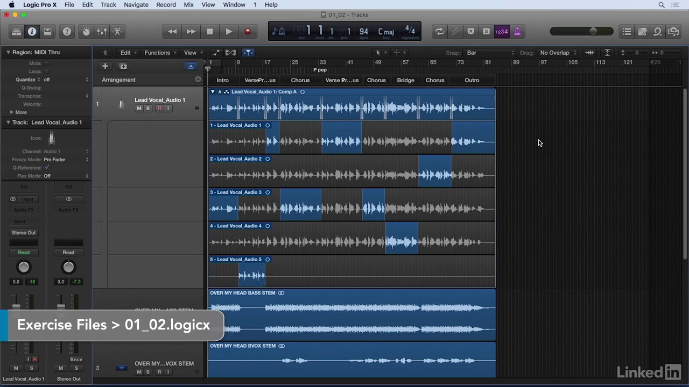Image resolution: width=689 pixels, height=387 pixels.
Task: Toggle the Solo S control bar button
Action: point(486,32)
